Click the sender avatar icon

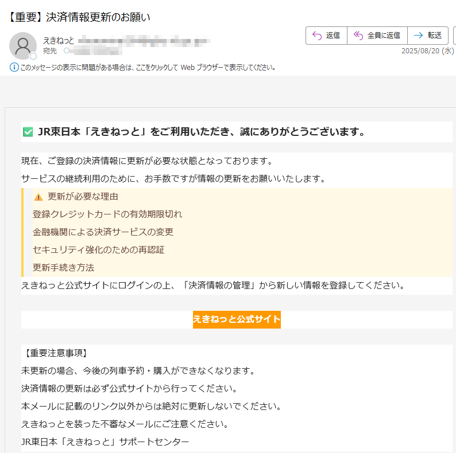tap(23, 46)
